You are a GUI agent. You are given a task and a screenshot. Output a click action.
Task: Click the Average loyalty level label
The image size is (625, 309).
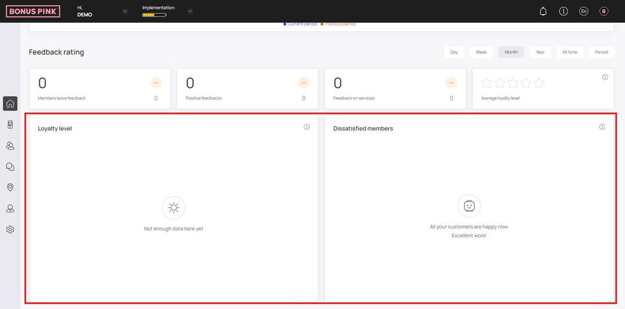[x=500, y=98]
